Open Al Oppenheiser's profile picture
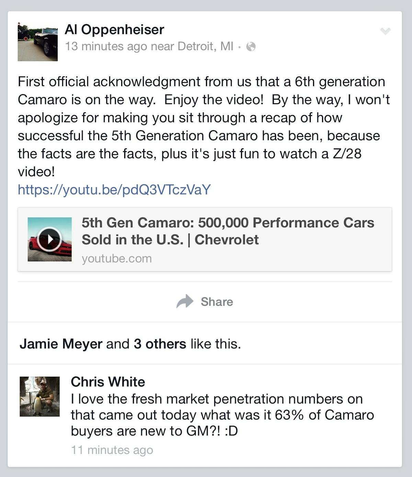 (x=37, y=41)
